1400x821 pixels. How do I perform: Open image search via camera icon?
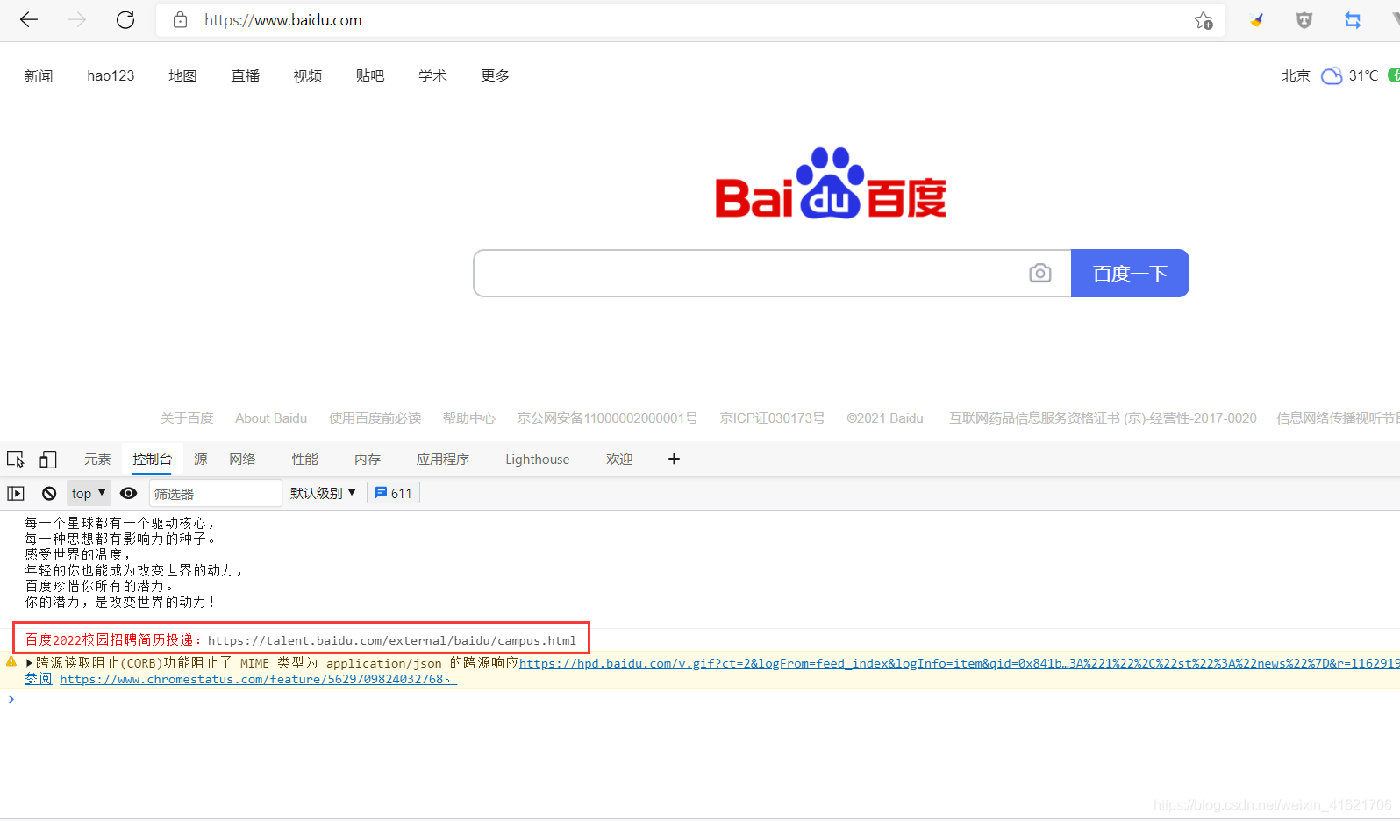coord(1039,274)
